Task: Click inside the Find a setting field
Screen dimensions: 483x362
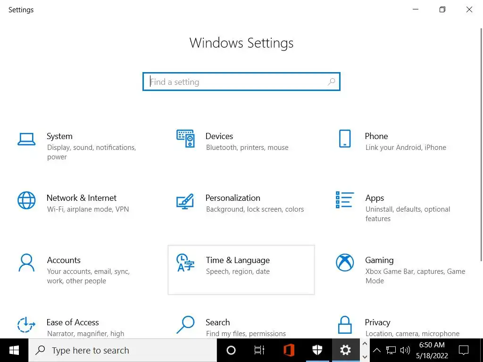Action: tap(241, 82)
